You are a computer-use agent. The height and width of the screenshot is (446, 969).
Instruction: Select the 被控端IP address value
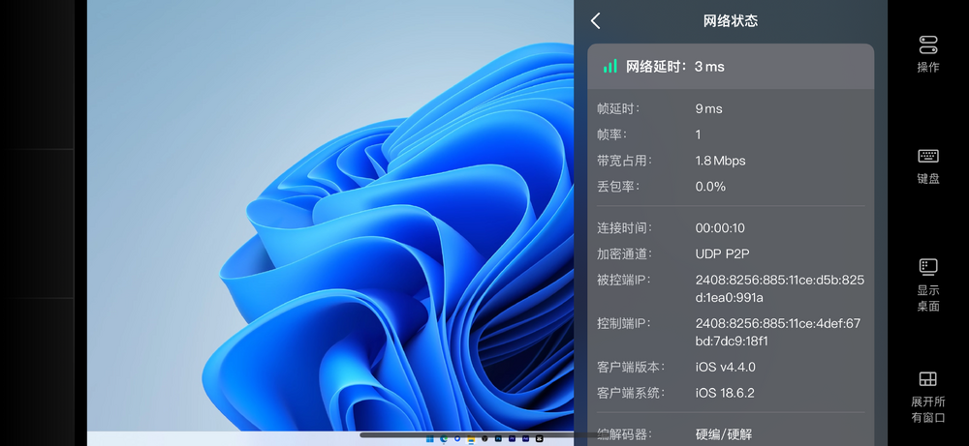coord(779,288)
